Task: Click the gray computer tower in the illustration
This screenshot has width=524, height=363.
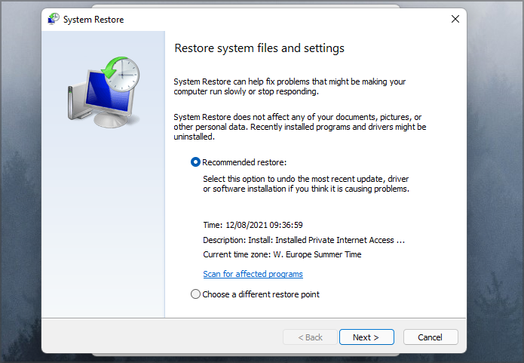Action: click(76, 102)
